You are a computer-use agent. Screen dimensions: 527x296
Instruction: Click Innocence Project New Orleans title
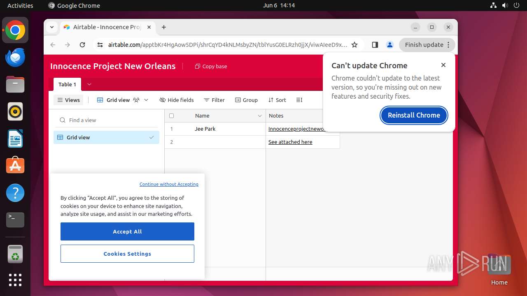pos(113,66)
